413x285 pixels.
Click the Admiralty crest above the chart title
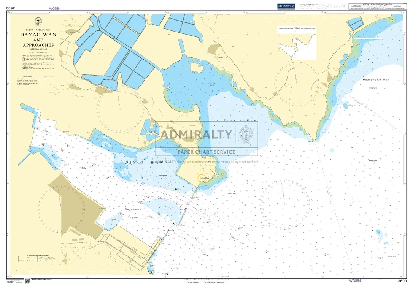pos(38,21)
